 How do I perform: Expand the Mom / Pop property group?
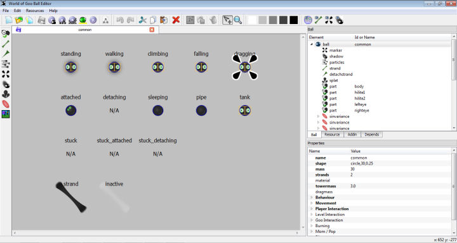[312, 232]
